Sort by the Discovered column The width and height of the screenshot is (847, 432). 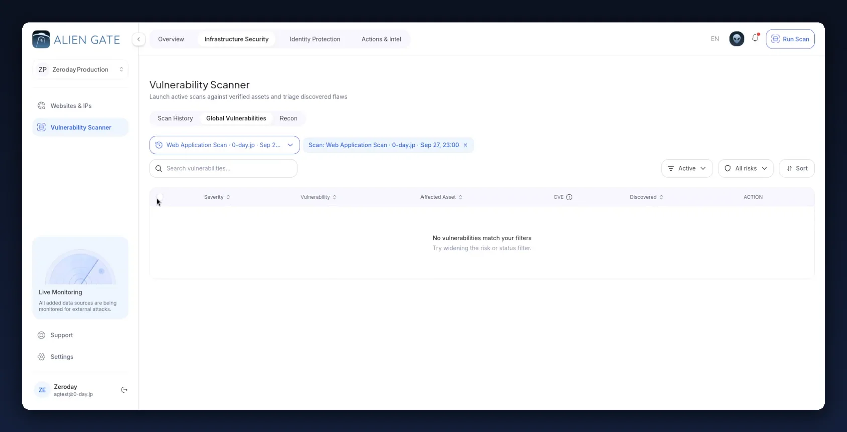click(646, 197)
